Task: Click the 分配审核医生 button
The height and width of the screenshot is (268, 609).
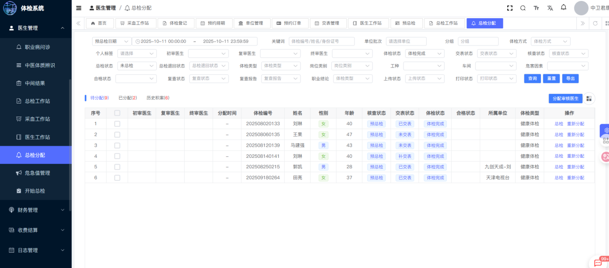Action: pos(565,98)
